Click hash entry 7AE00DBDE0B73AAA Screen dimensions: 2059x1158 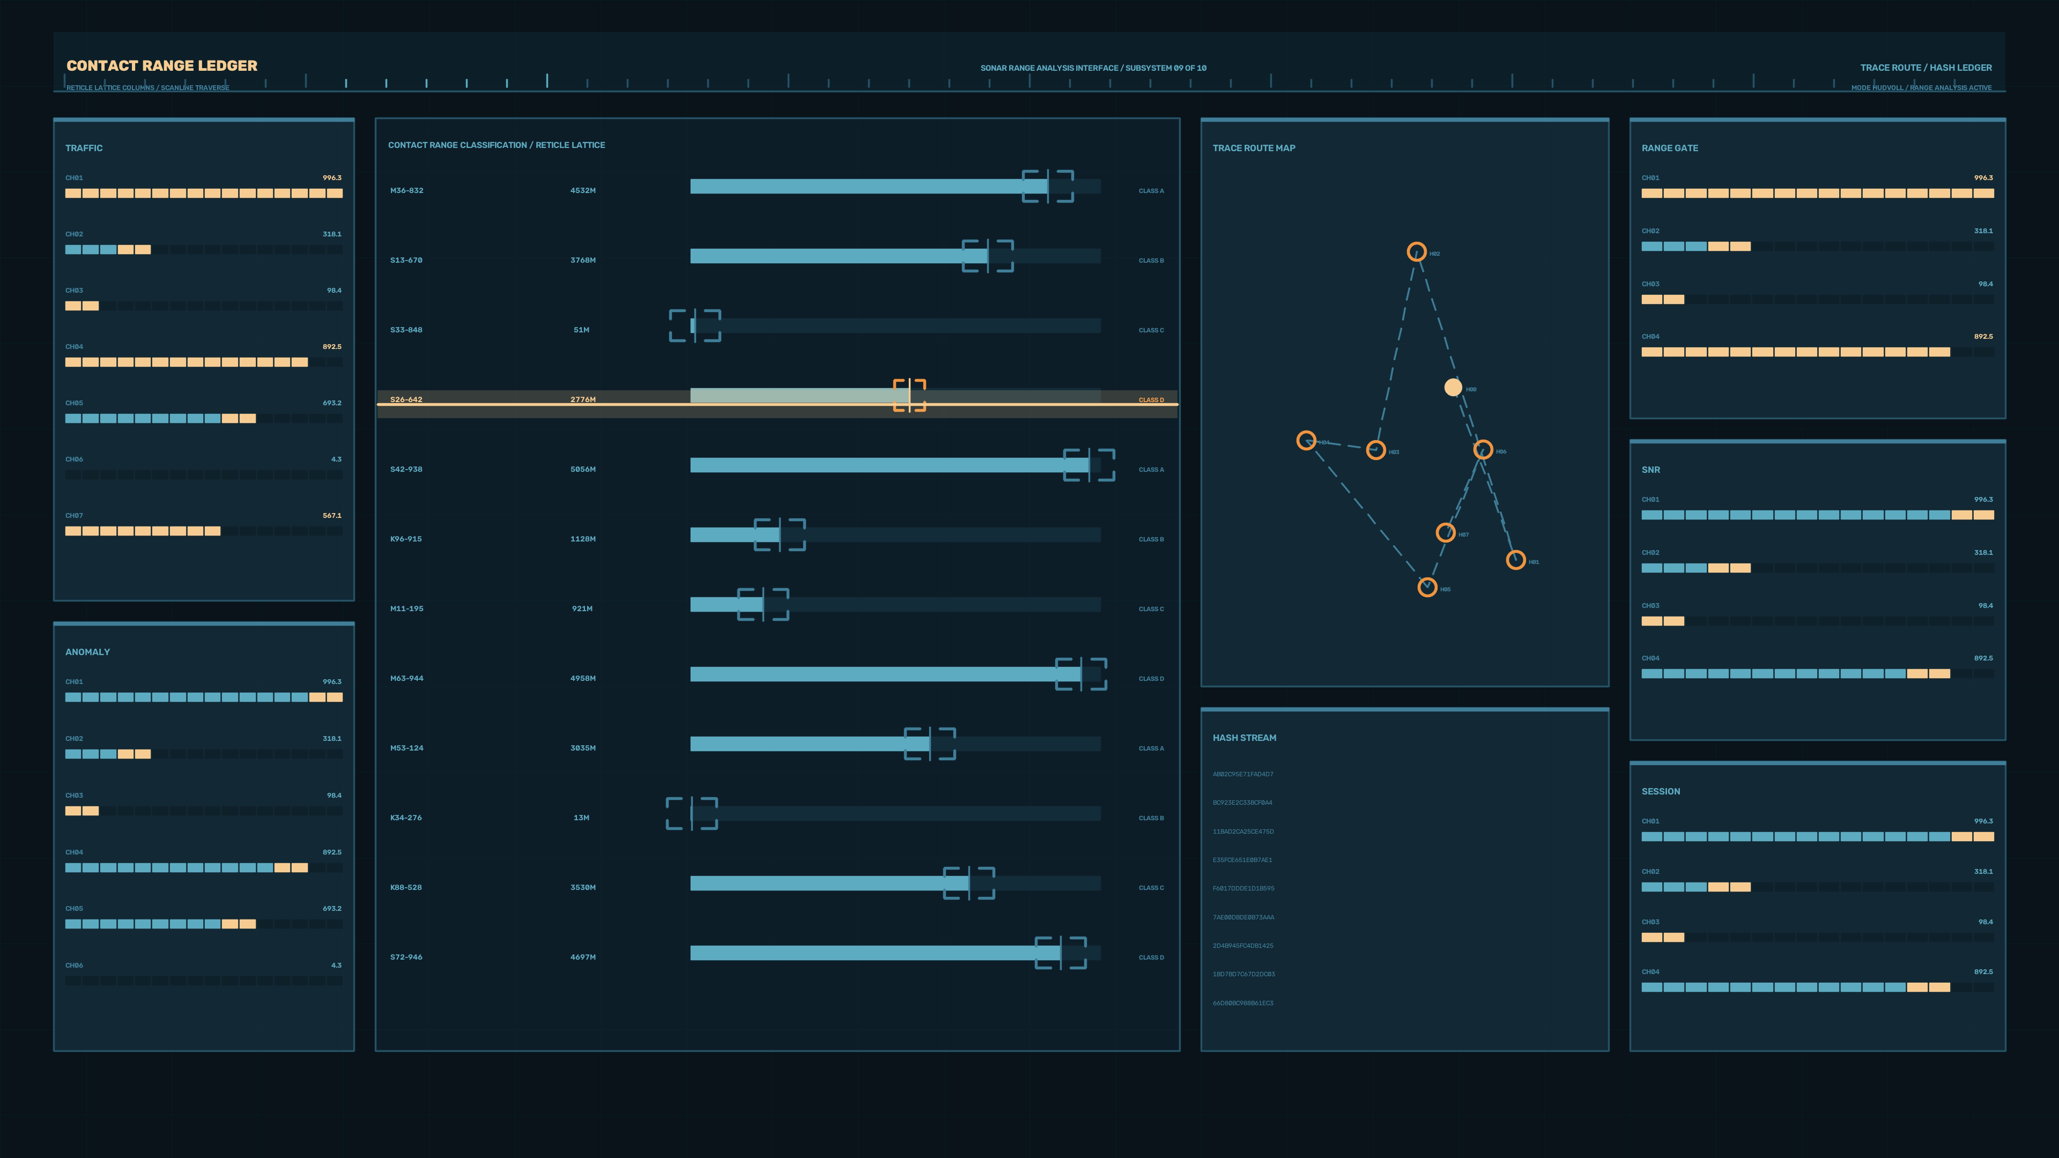[1244, 917]
